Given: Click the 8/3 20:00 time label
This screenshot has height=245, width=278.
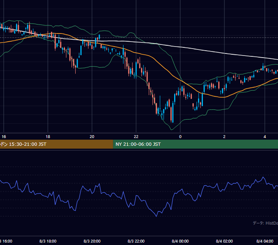Looking at the screenshot, I should [92, 241].
